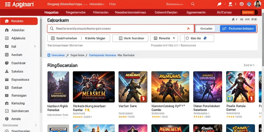Open Eeaoldaok in the sidebar
Screen dimensions: 264x132
pos(19,63)
